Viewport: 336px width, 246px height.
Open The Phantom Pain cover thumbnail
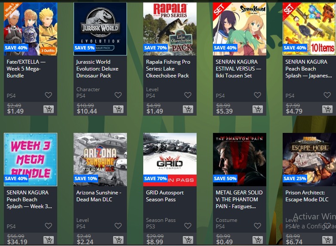(x=240, y=160)
